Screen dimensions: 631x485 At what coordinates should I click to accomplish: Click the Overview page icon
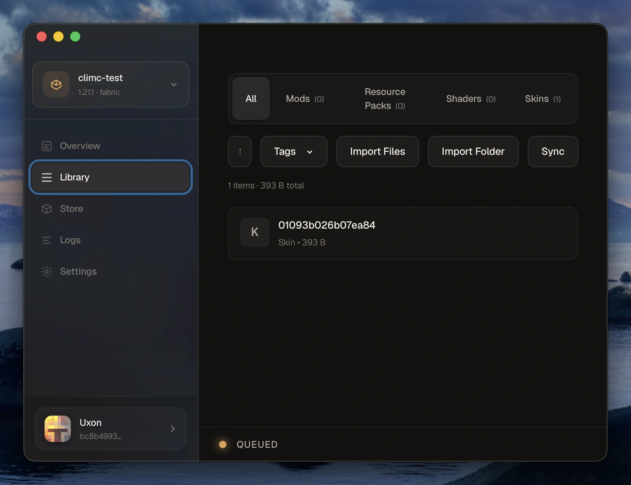pyautogui.click(x=47, y=146)
